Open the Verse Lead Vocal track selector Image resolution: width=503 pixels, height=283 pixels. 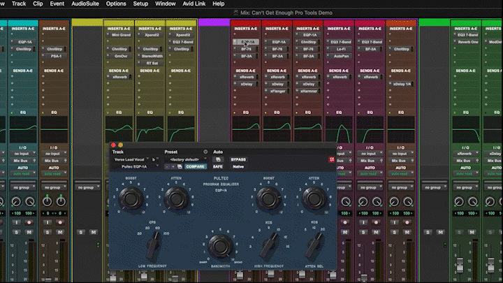130,159
